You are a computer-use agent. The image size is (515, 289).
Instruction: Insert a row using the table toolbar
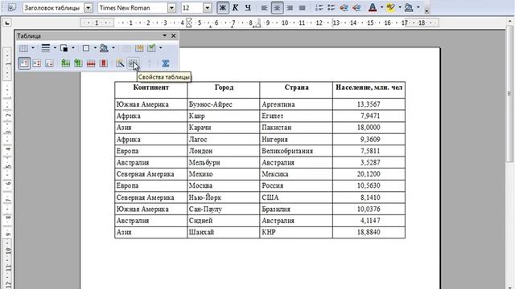click(65, 63)
